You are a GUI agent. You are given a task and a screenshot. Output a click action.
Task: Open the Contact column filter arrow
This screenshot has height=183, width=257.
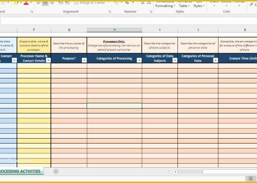[x=14, y=60]
